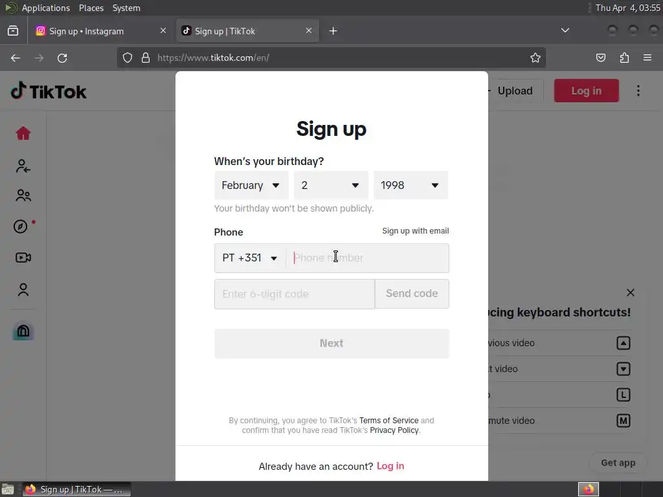The width and height of the screenshot is (663, 497).
Task: Click the Send code button
Action: point(412,294)
